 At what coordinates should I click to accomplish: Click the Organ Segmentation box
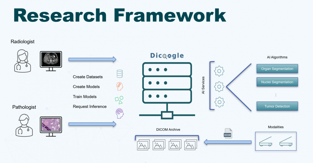[x=277, y=69]
